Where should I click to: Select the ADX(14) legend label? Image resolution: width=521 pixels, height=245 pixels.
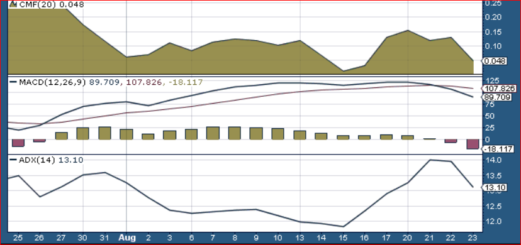click(37, 160)
